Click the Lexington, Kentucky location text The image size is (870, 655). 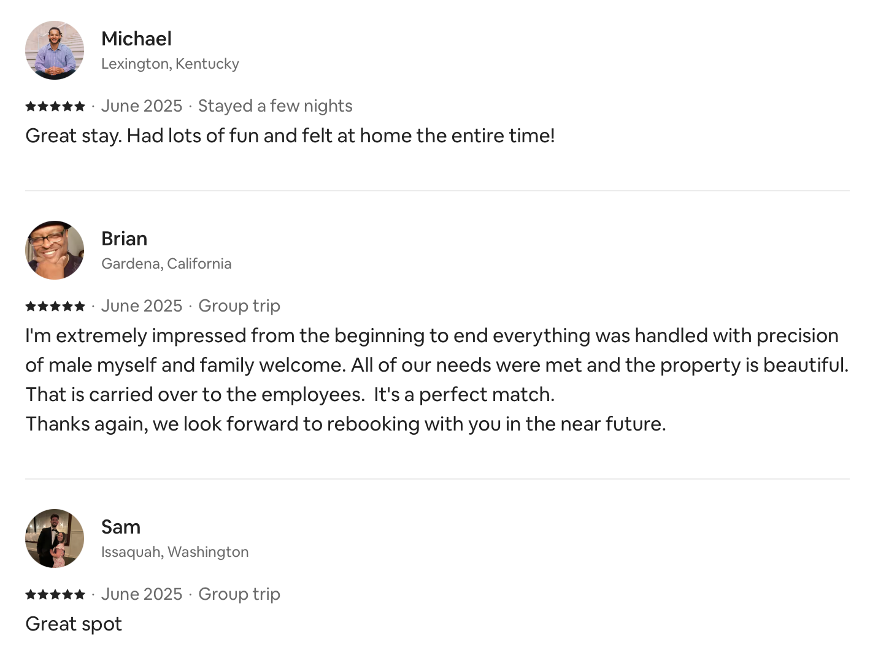pyautogui.click(x=170, y=64)
